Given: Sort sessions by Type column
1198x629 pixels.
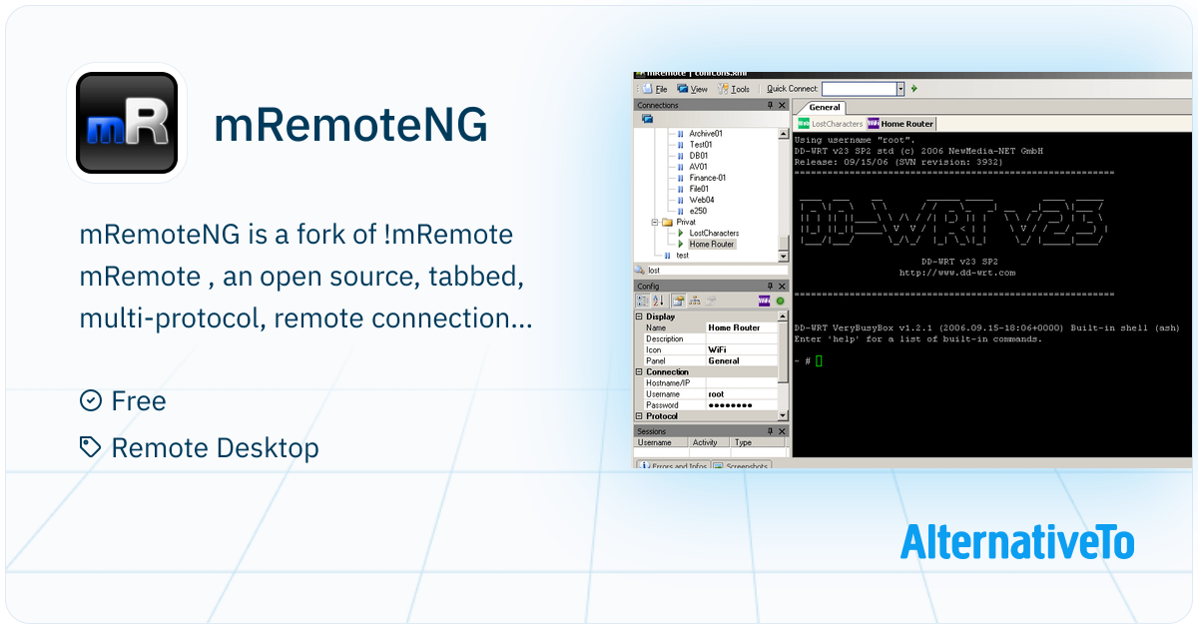Looking at the screenshot, I should click(x=758, y=442).
